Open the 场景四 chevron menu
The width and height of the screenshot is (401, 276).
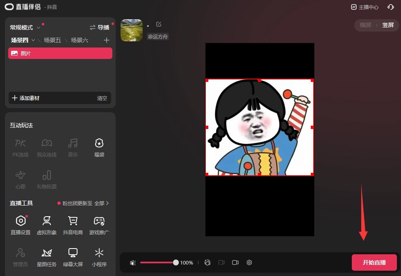(x=33, y=40)
